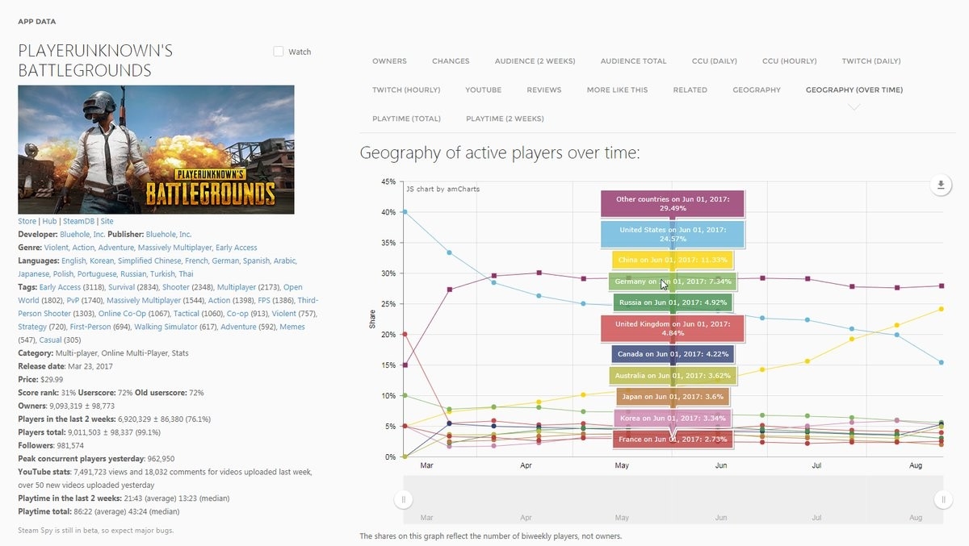Click the Geography (Over Time) tab
The width and height of the screenshot is (969, 546).
[x=854, y=90]
